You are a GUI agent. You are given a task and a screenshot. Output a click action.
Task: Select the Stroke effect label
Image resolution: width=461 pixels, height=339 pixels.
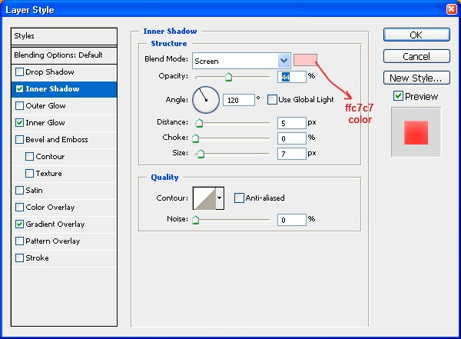(x=38, y=258)
